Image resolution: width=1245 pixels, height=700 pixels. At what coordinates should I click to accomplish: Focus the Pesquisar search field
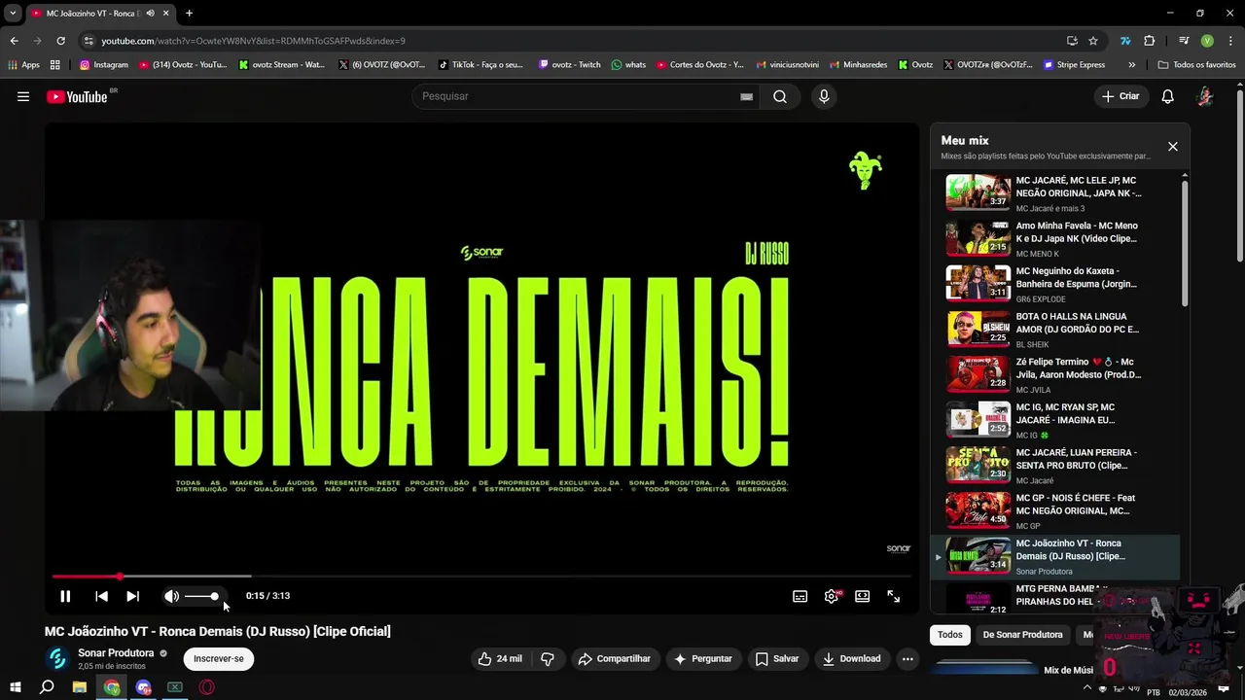579,96
